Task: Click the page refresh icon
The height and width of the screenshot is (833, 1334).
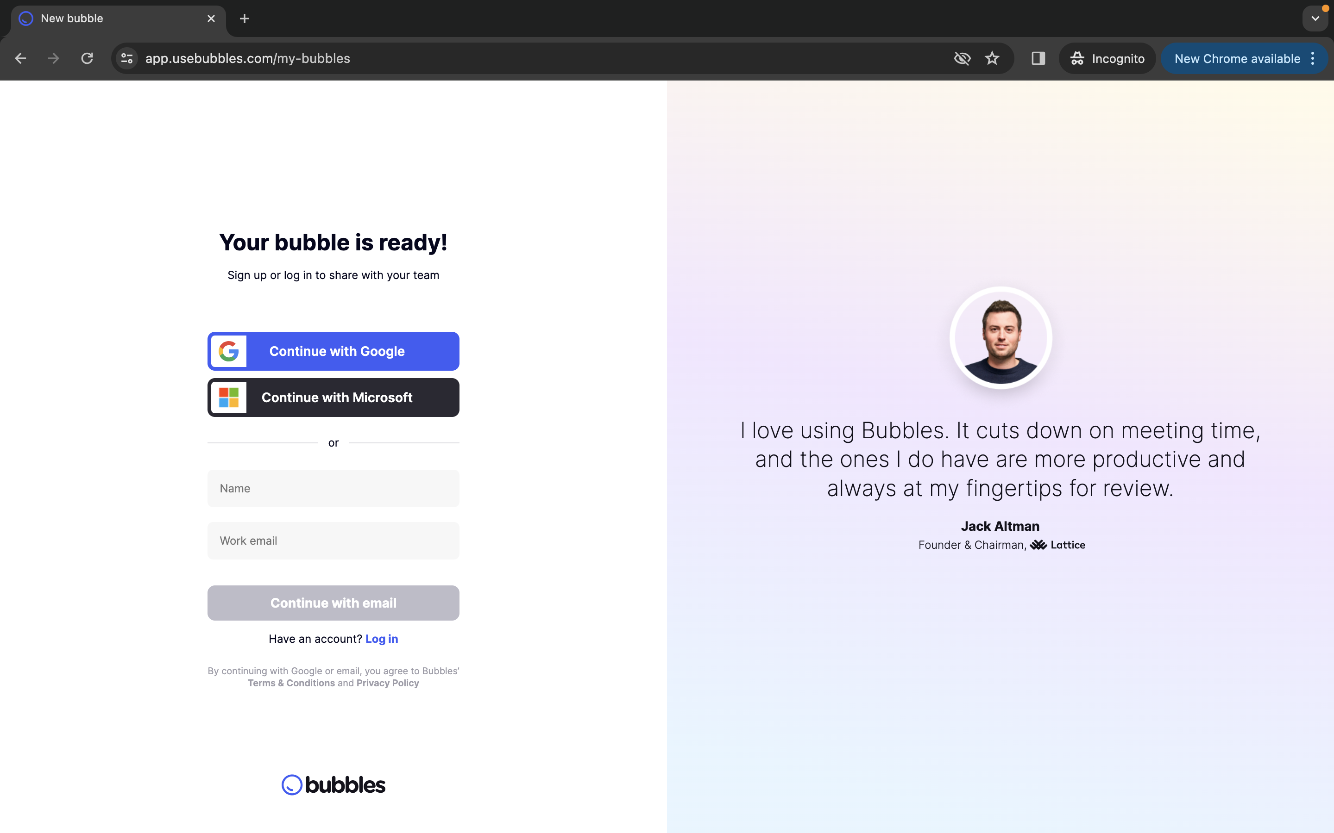Action: [87, 58]
